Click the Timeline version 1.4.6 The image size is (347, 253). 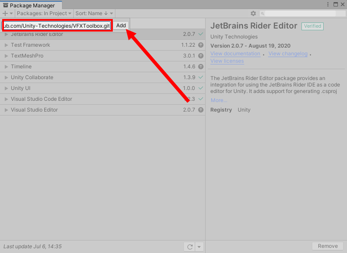click(x=189, y=67)
